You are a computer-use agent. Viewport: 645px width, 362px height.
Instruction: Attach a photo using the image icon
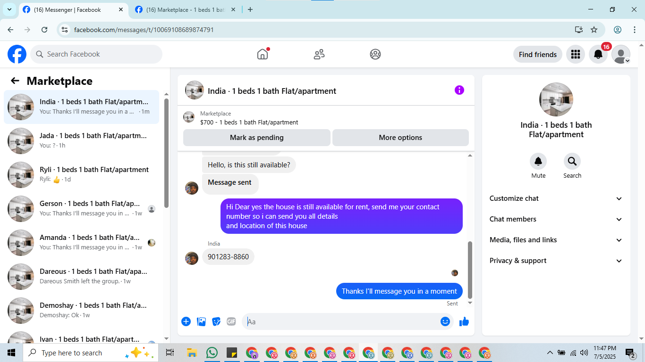[x=202, y=321]
